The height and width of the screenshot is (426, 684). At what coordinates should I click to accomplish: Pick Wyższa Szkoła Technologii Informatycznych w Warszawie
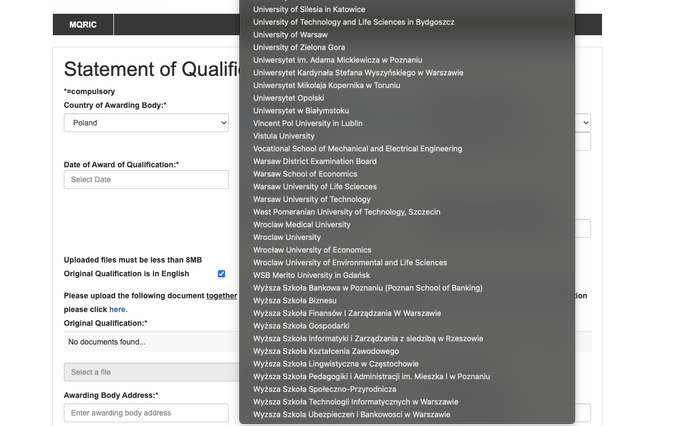coord(407,402)
